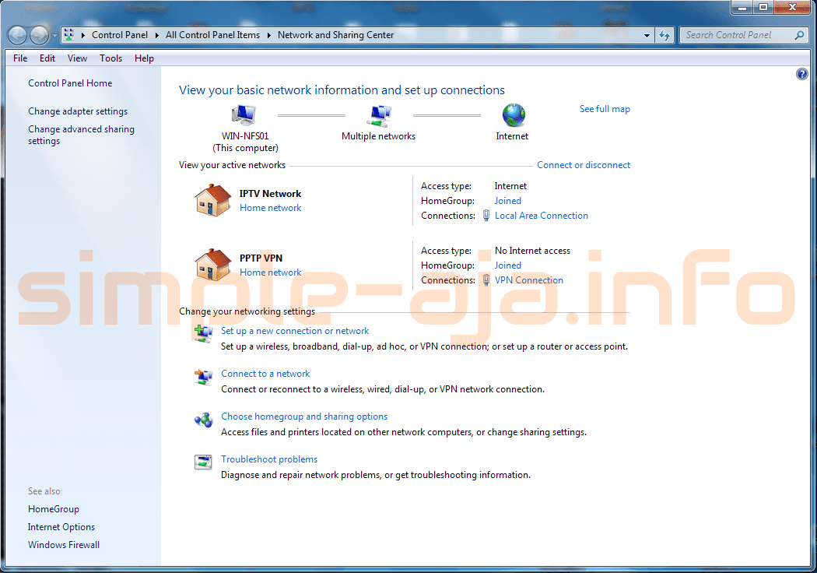The height and width of the screenshot is (573, 817).
Task: Open Windows Firewall under See also
Action: pos(64,544)
